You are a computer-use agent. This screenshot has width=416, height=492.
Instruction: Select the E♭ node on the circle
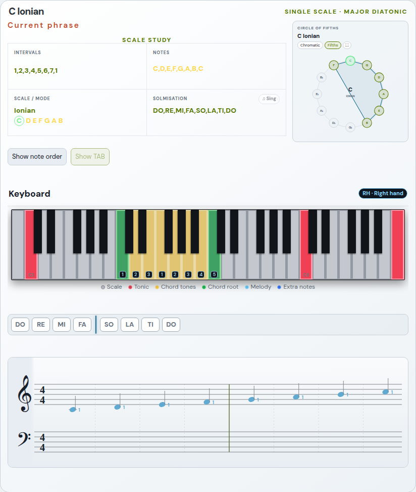[317, 94]
